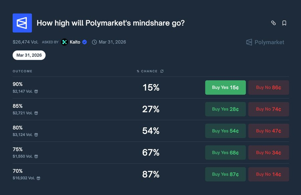The width and height of the screenshot is (301, 195).
Task: Open the Kaito asker profile link
Action: click(75, 42)
